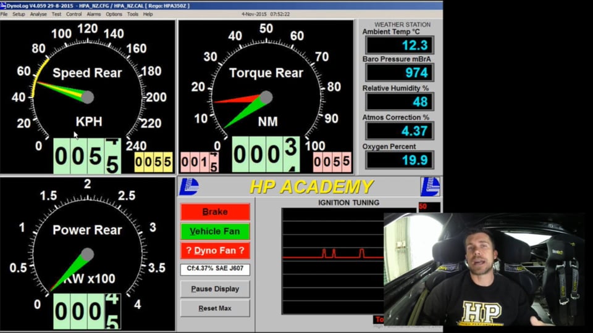Toggle the green Vehicle Fan button
Screen dimensions: 593x333
[215, 231]
